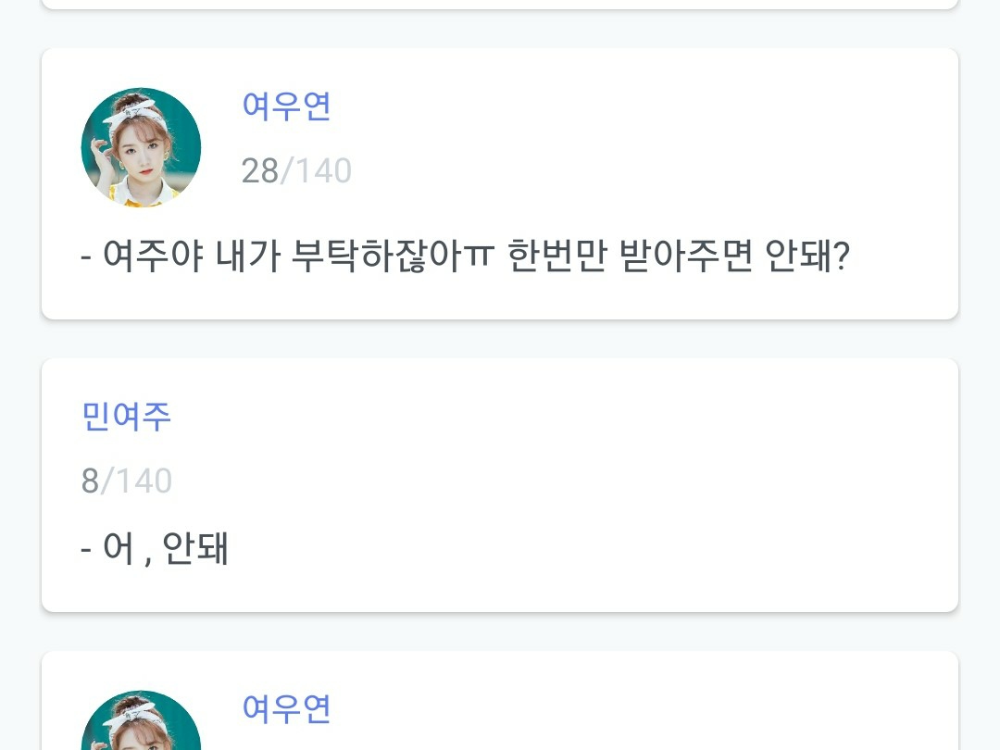
Task: Click the number 28 in the character counter
Action: pyautogui.click(x=259, y=171)
